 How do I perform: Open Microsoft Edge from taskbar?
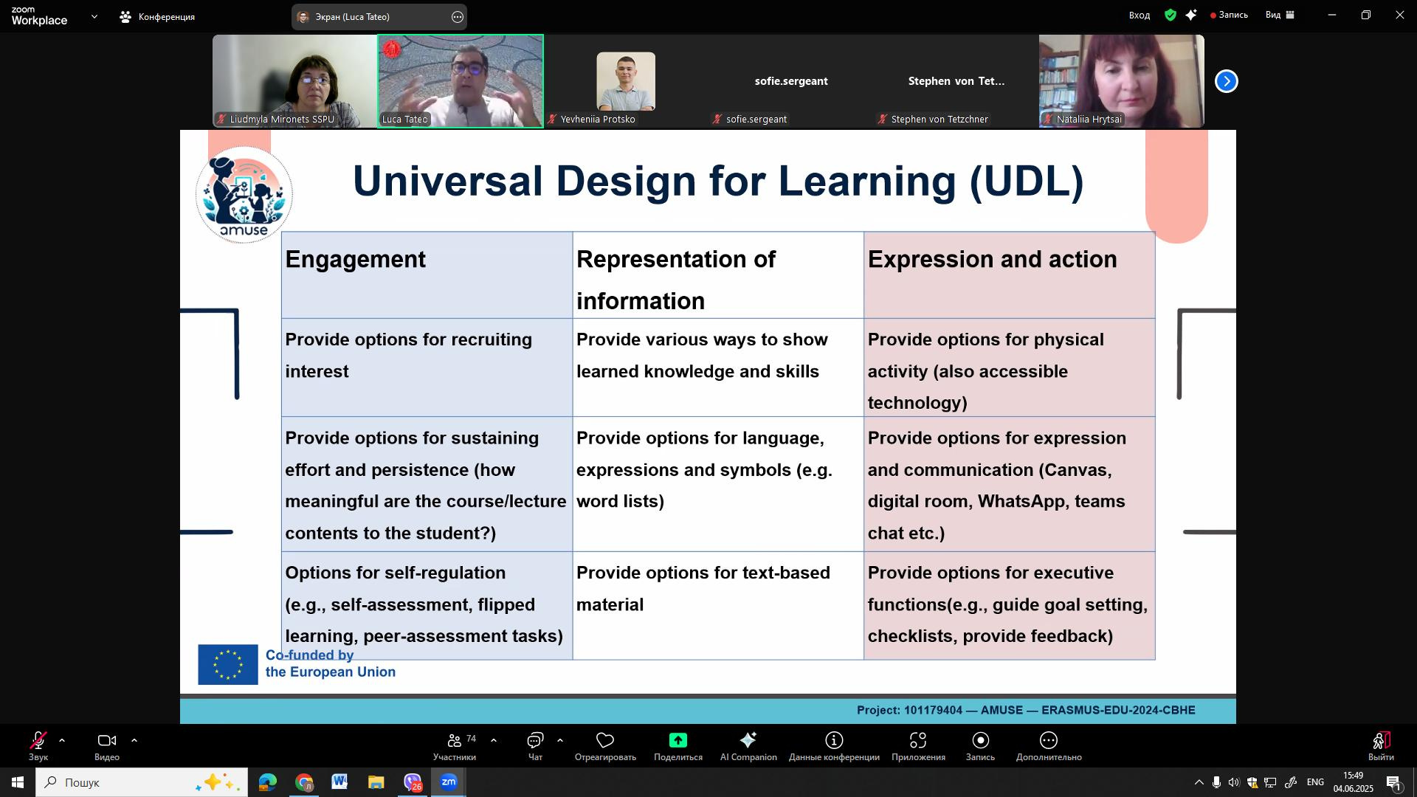click(x=267, y=782)
